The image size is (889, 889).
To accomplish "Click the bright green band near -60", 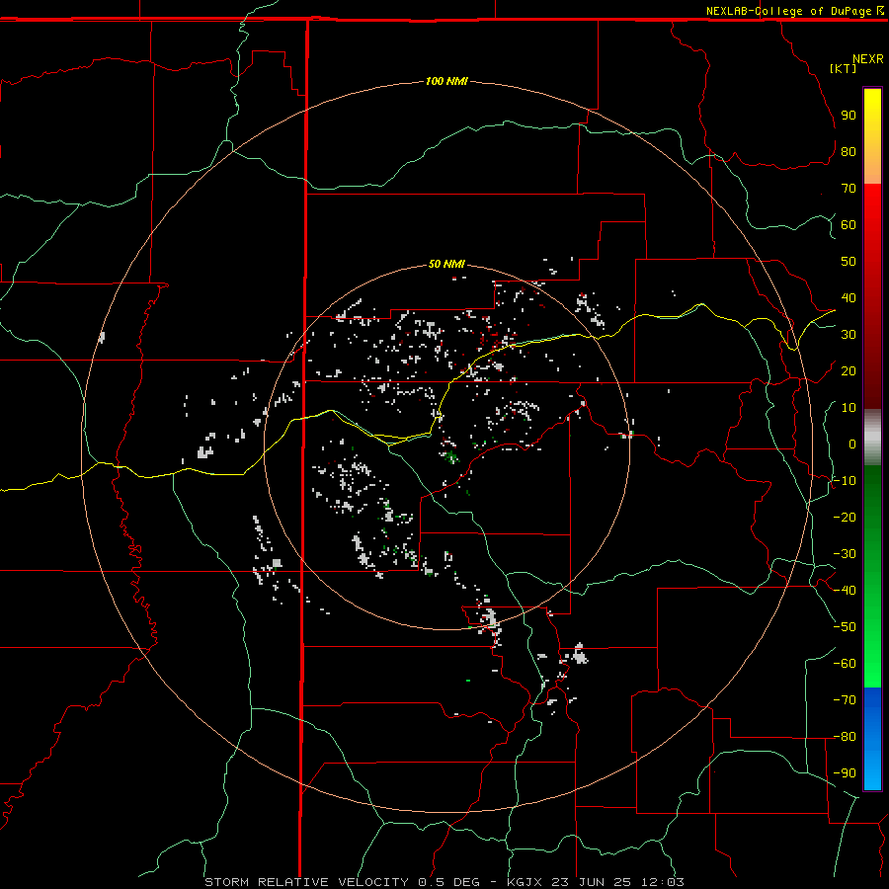I will (x=872, y=664).
